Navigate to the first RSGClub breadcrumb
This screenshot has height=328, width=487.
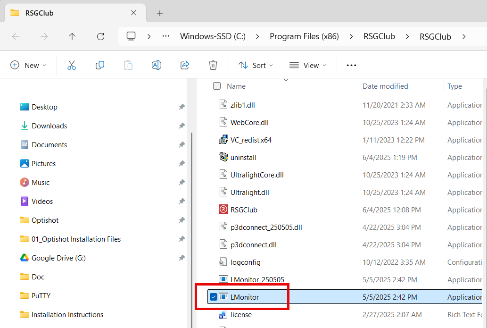pyautogui.click(x=379, y=36)
